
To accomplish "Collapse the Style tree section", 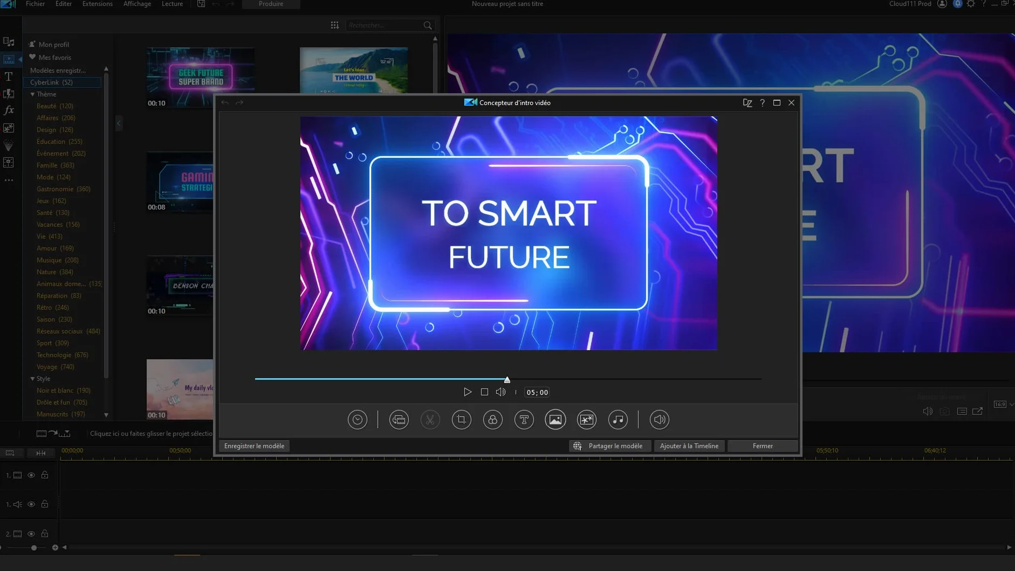I will [x=32, y=379].
